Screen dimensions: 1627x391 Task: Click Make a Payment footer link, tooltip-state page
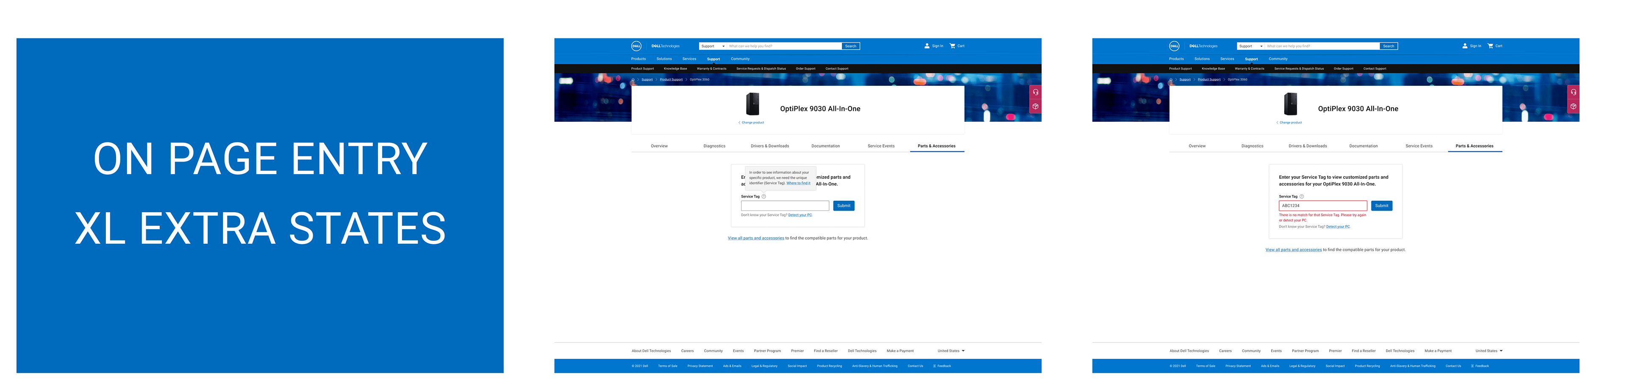point(900,351)
